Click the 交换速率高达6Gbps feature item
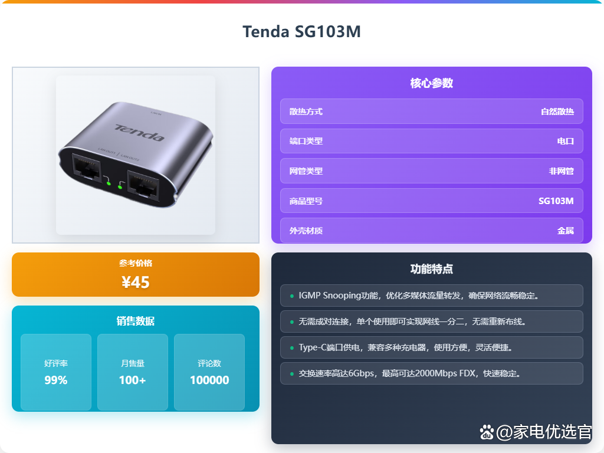 click(x=431, y=373)
